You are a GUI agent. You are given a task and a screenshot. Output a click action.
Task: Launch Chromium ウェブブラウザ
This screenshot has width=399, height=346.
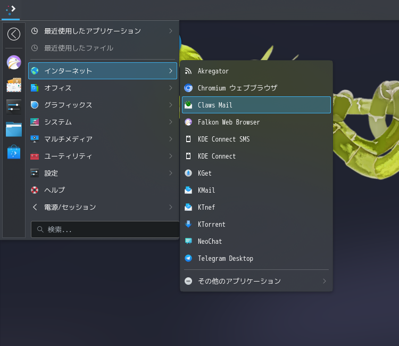coord(256,88)
